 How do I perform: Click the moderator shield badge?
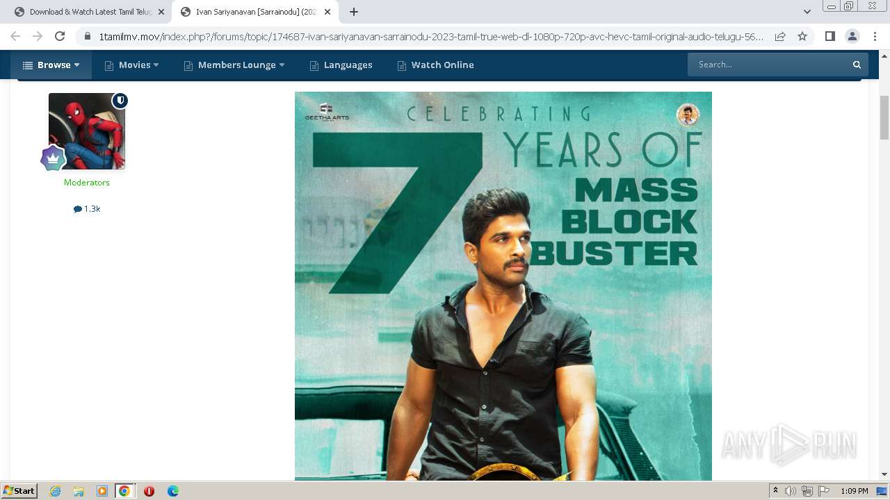tap(120, 101)
